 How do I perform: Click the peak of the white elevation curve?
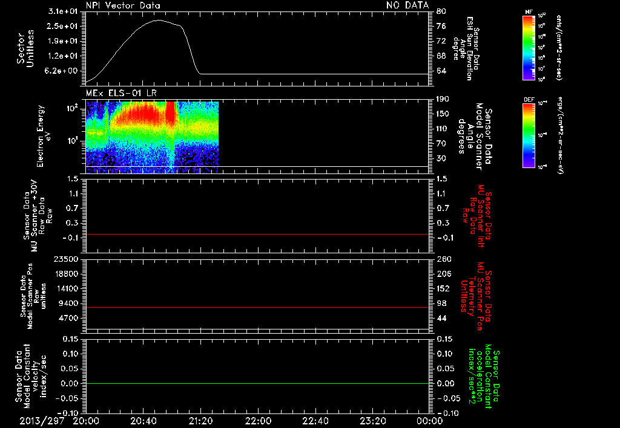pyautogui.click(x=159, y=20)
